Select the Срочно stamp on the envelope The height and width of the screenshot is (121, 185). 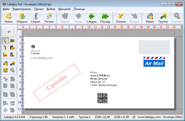(57, 83)
